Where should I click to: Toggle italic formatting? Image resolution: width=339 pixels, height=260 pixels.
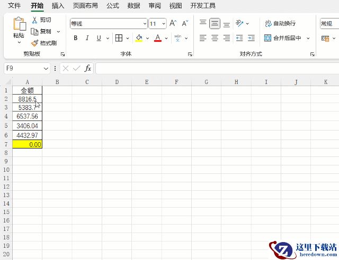tap(87, 38)
